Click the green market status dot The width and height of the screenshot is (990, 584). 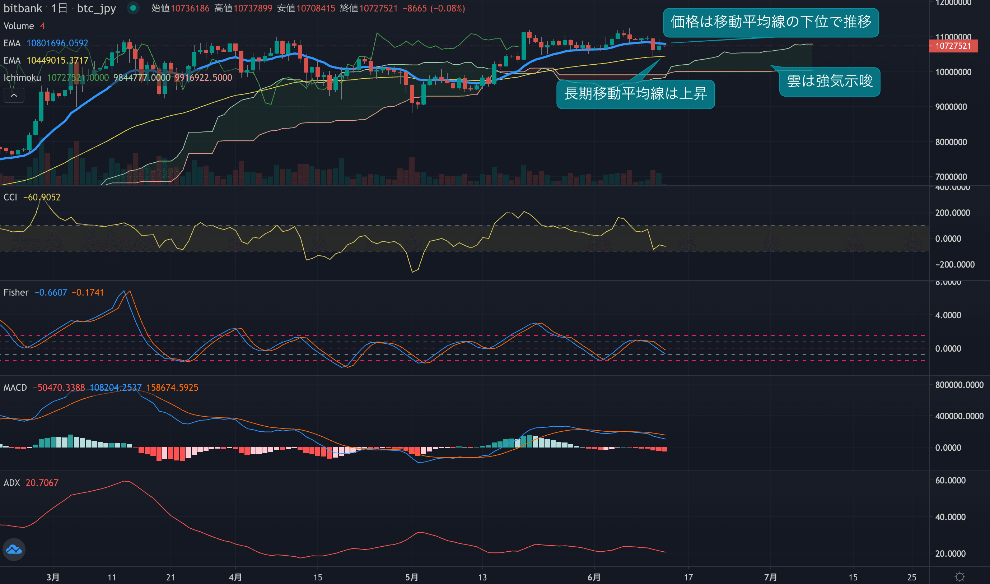133,8
